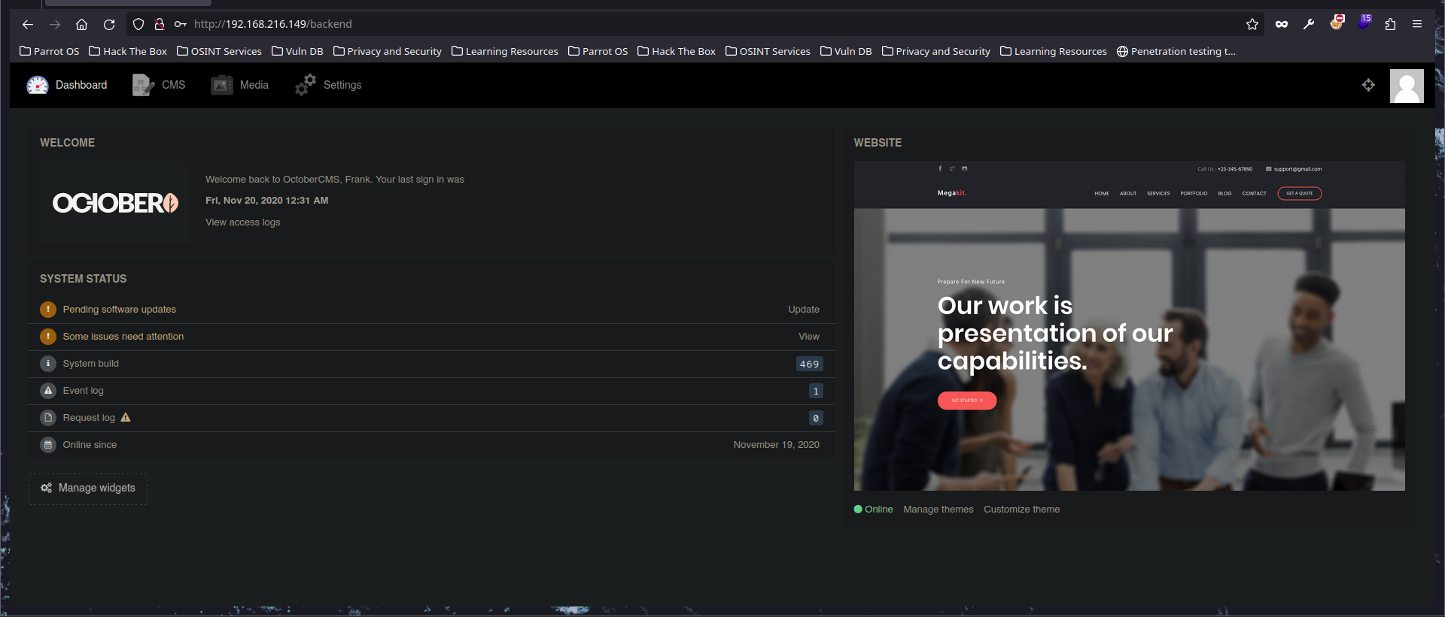Click the System build info icon
1445x617 pixels.
[48, 364]
